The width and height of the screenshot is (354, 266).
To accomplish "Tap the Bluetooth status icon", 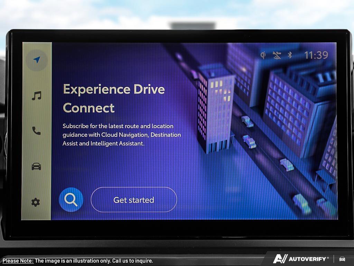I will click(x=290, y=55).
